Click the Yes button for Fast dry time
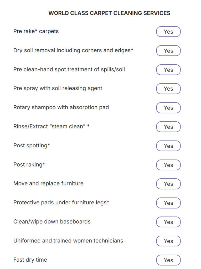 (168, 260)
